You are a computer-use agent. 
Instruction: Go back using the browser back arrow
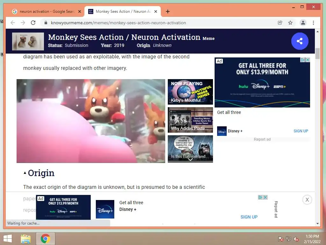point(13,23)
